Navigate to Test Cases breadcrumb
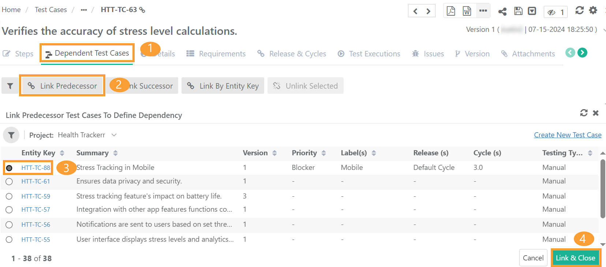 (x=51, y=10)
